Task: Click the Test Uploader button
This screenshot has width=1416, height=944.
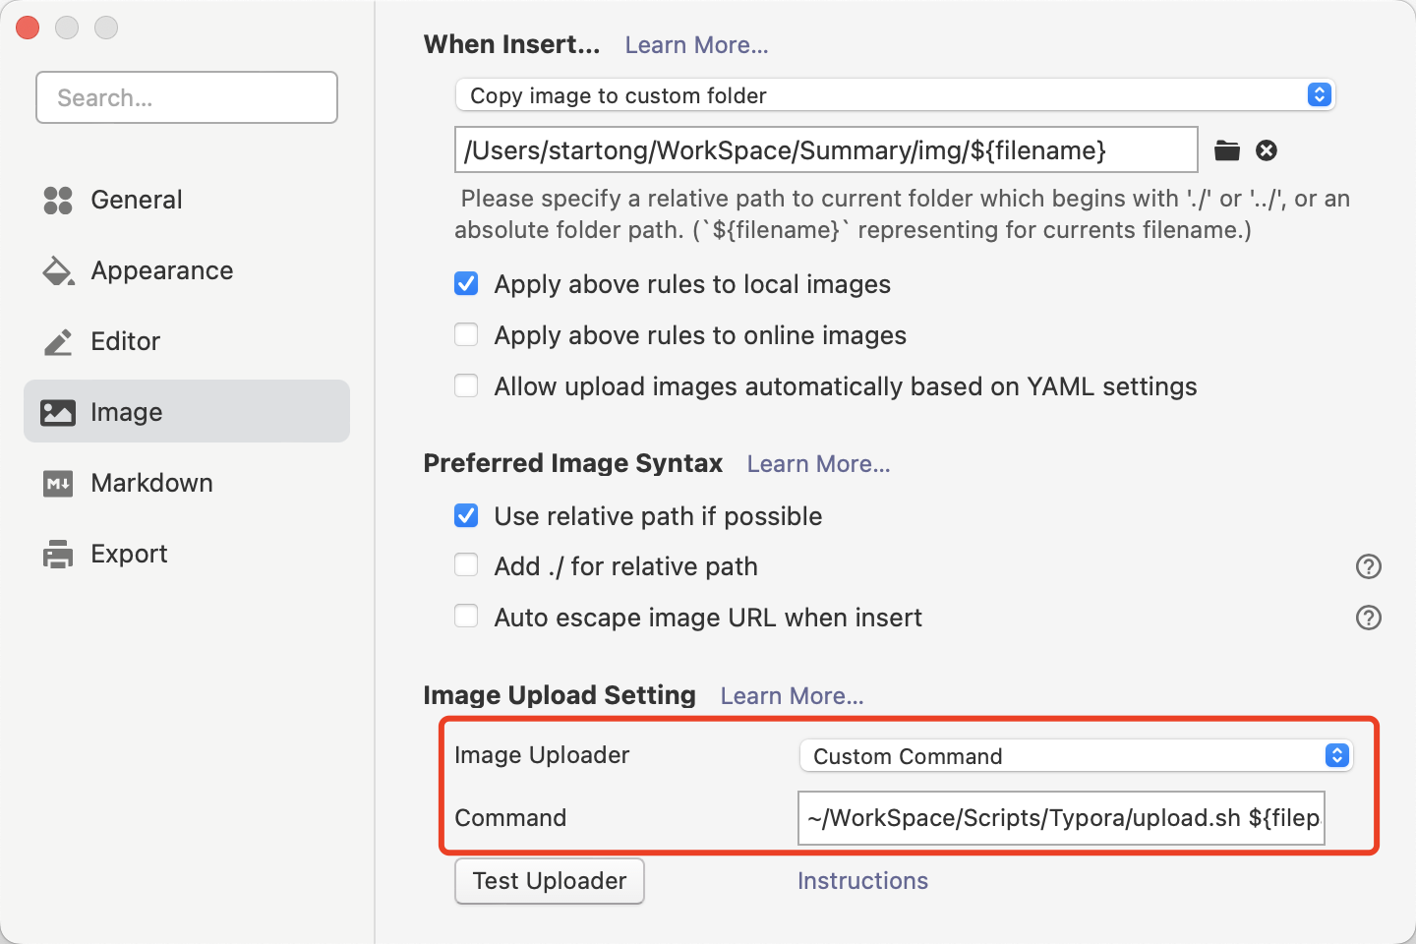Action: 550,881
